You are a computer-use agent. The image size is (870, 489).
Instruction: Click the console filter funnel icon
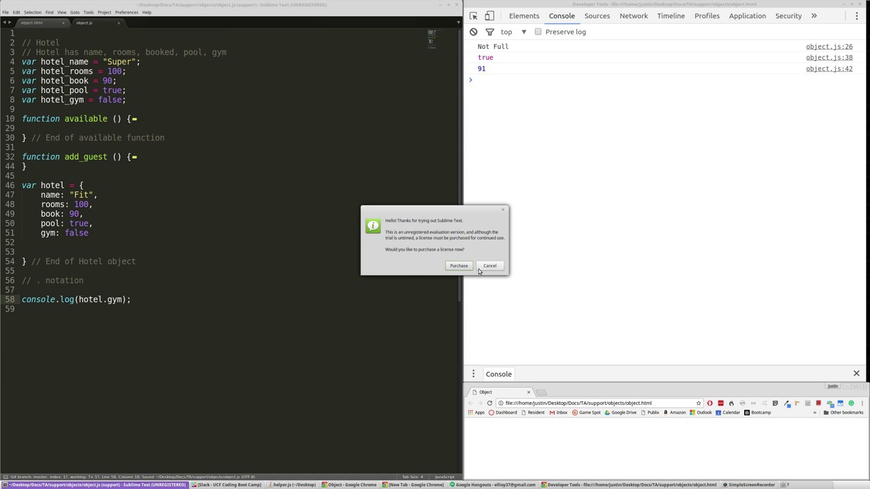pyautogui.click(x=489, y=32)
